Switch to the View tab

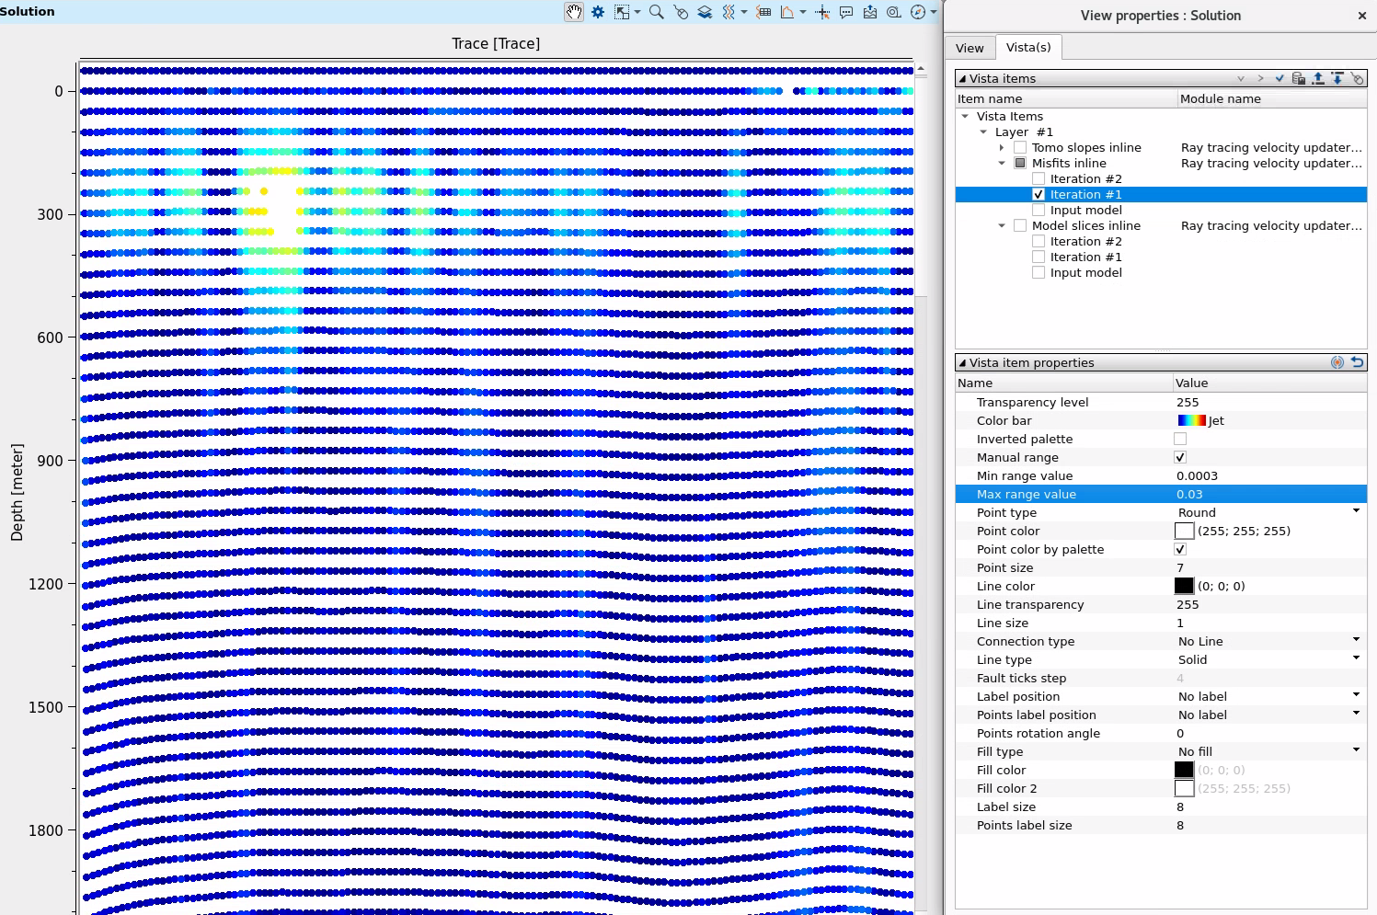click(x=970, y=48)
